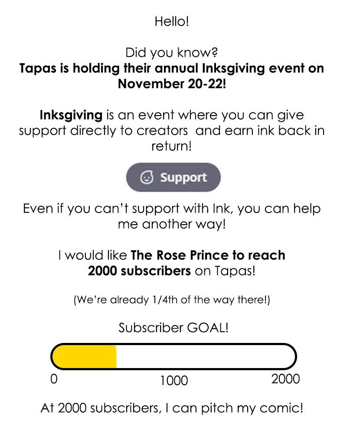Image resolution: width=347 pixels, height=433 pixels.
Task: Click the yellow filled part of progress bar
Action: (x=85, y=357)
